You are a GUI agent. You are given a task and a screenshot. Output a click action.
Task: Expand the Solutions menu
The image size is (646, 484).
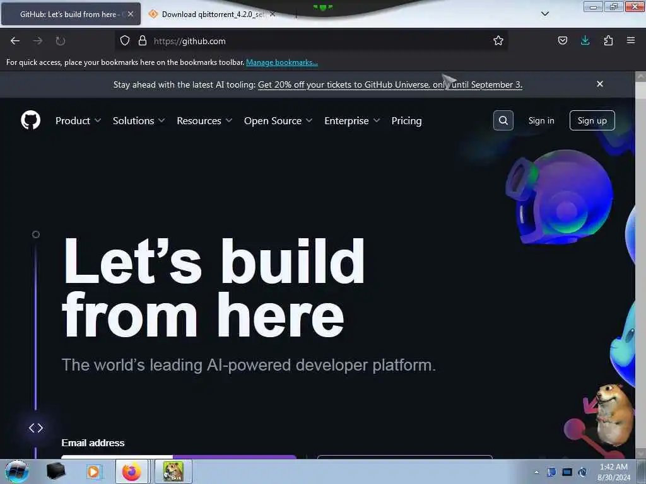[x=139, y=120]
